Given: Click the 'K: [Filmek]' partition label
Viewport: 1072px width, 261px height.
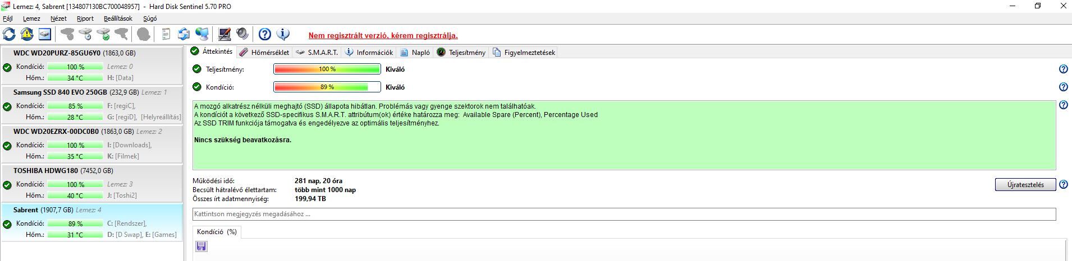Looking at the screenshot, I should [x=123, y=156].
